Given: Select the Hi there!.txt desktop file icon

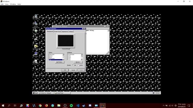Looking at the screenshot, I should click(x=36, y=62).
